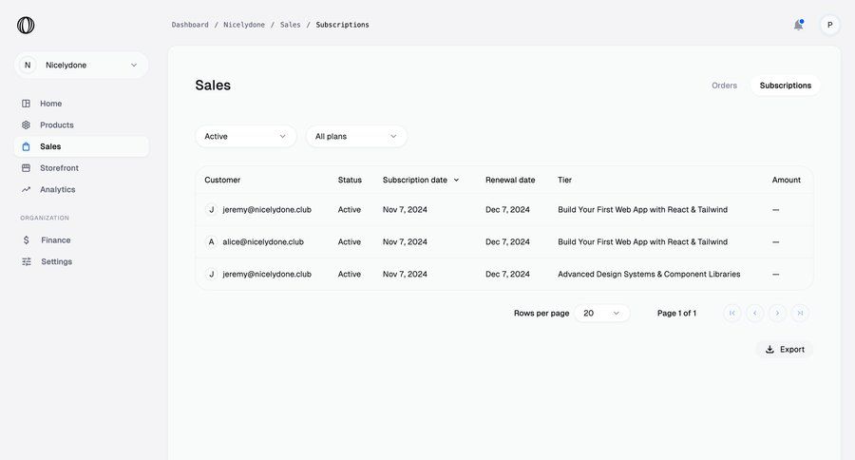
Task: Click the Export button
Action: (785, 350)
